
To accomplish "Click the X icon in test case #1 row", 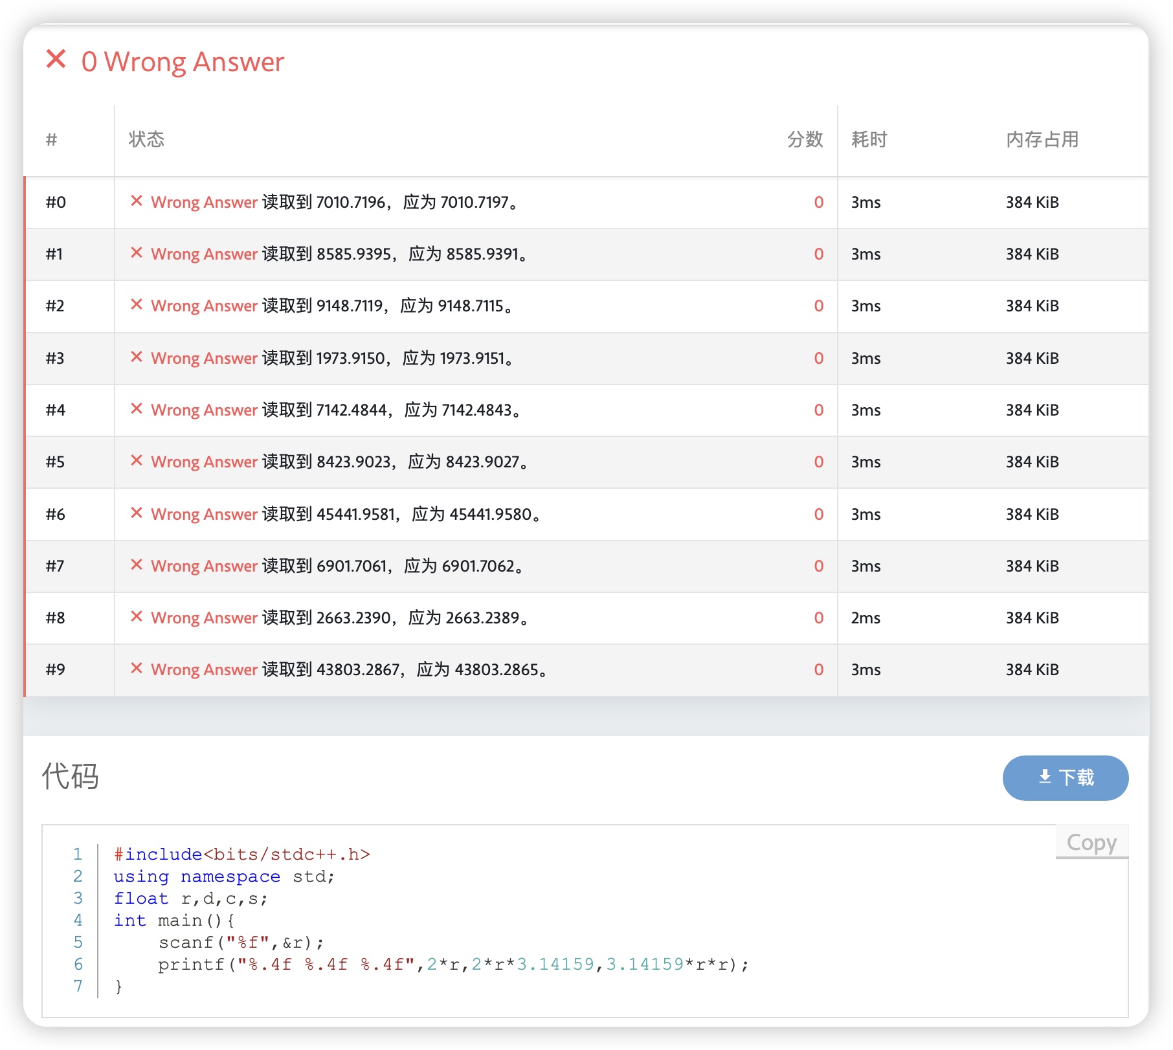I will [x=136, y=253].
